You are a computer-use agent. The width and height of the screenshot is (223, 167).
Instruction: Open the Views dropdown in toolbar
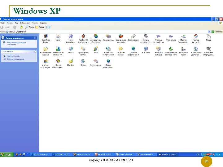(x=49, y=27)
